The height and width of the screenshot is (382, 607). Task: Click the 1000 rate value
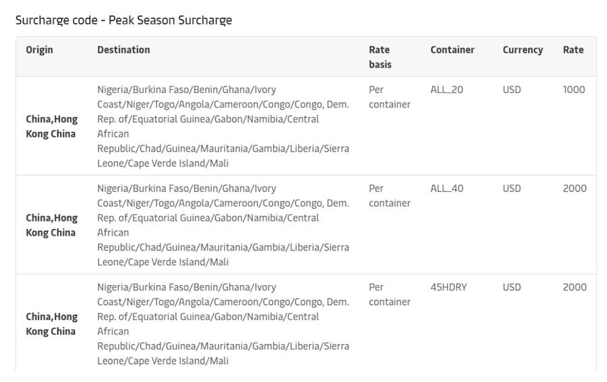tap(574, 90)
